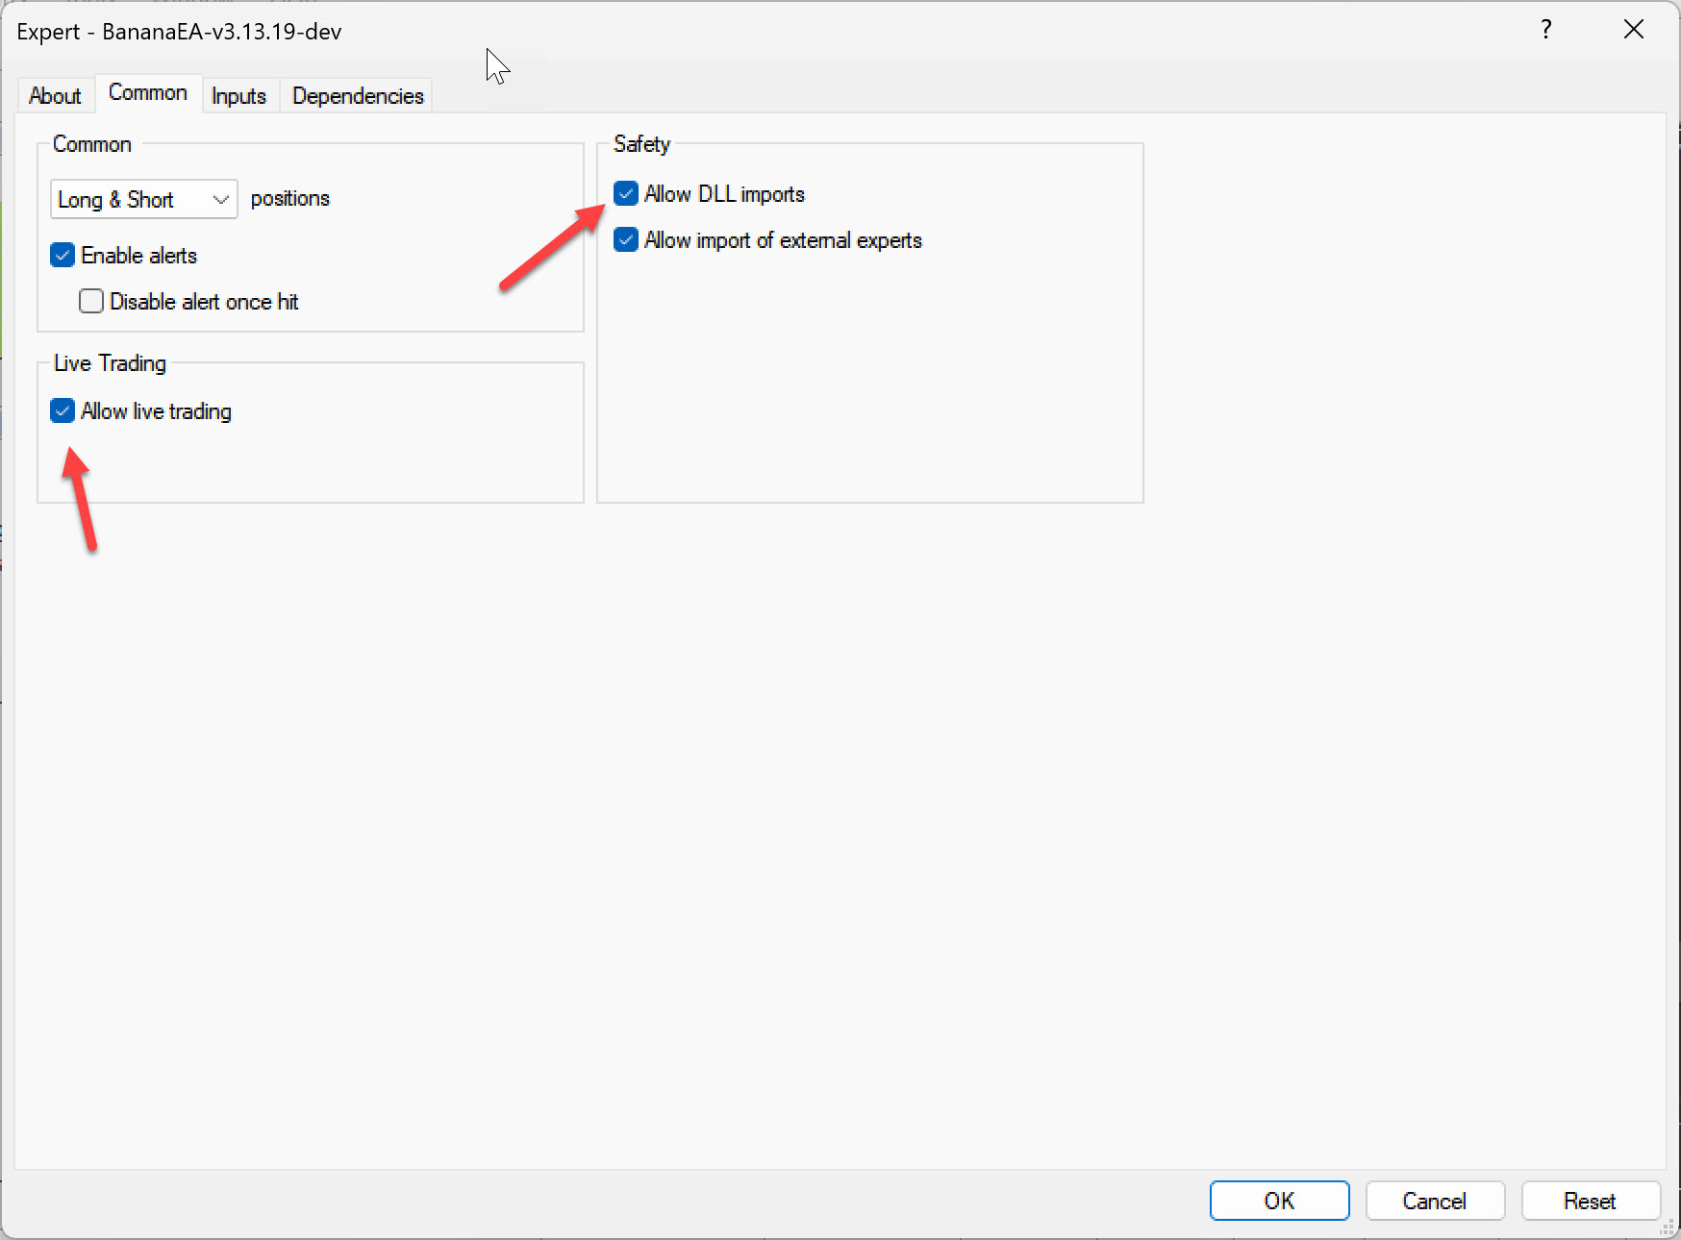Image resolution: width=1681 pixels, height=1240 pixels.
Task: Uncheck the Allow DLL imports checkbox
Action: pyautogui.click(x=626, y=194)
